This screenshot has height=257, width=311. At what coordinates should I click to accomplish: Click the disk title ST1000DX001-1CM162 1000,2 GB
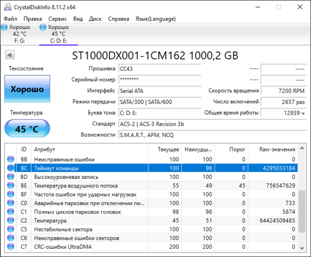click(x=155, y=55)
